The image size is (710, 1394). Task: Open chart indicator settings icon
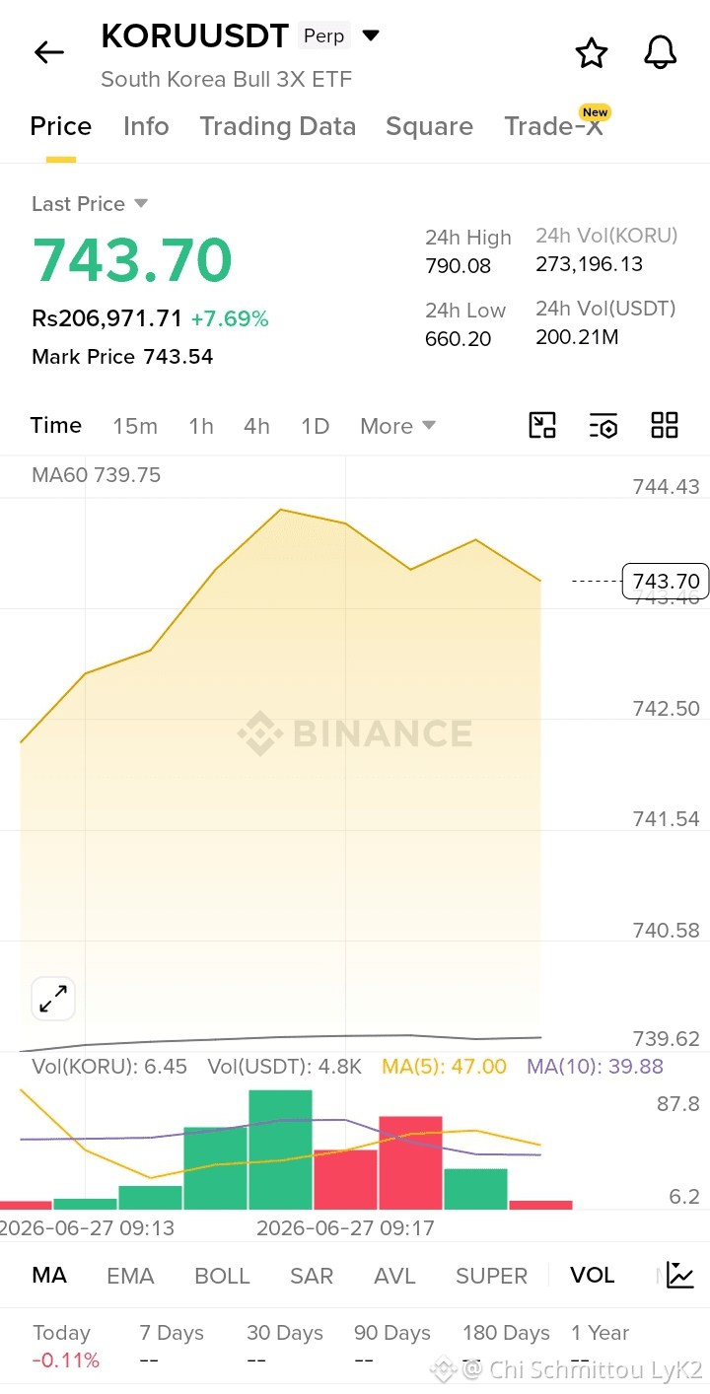[x=603, y=426]
